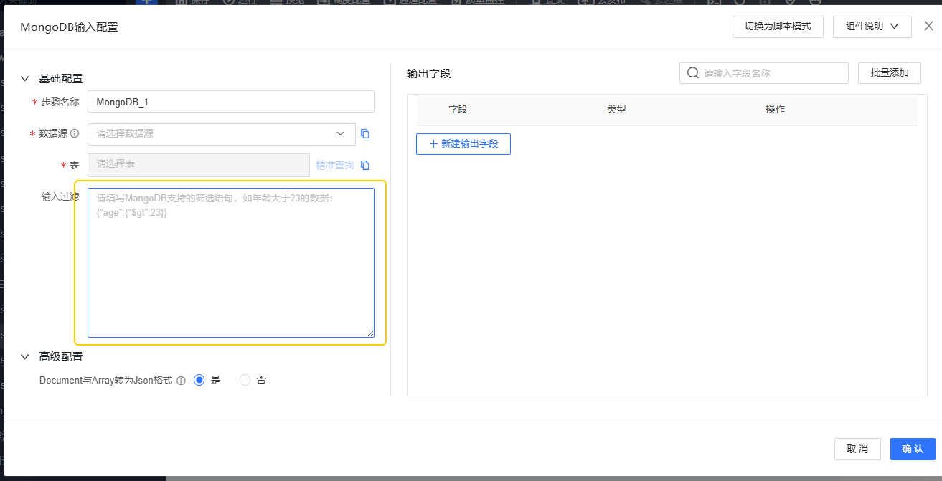Screen dimensions: 942x481
Task: Select 是 for Json format conversion
Action: point(199,381)
